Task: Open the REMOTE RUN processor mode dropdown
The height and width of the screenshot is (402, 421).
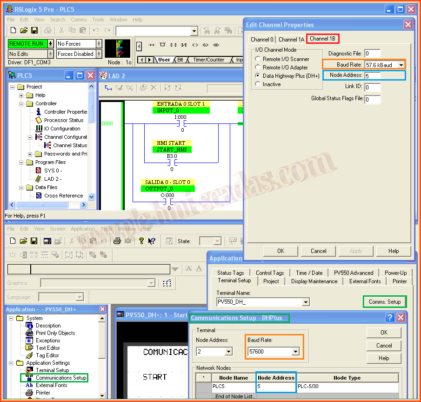Action: click(50, 43)
